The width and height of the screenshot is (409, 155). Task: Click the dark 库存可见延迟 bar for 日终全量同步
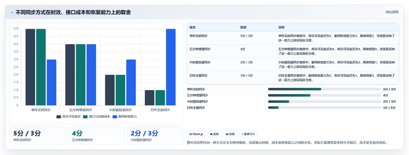[150, 98]
